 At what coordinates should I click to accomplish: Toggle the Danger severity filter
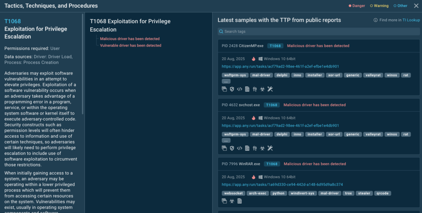tap(357, 6)
